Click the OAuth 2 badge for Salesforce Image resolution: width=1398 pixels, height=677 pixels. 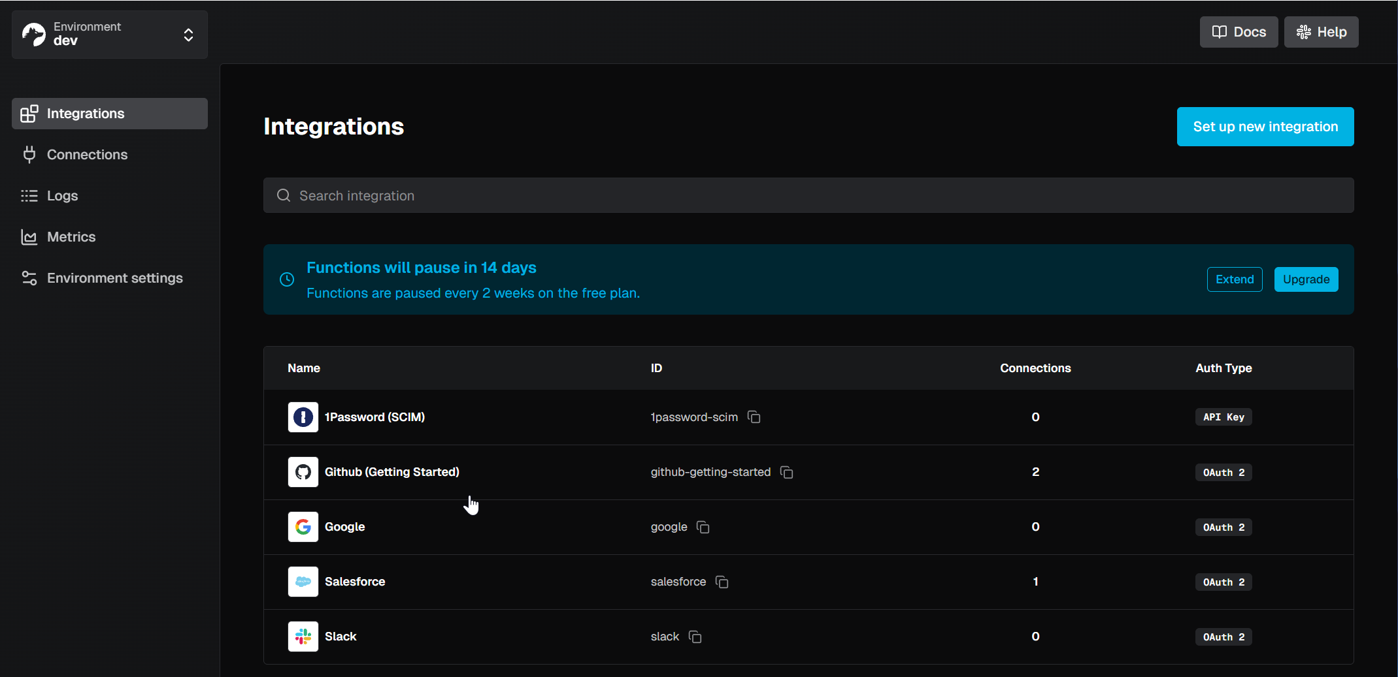pyautogui.click(x=1223, y=582)
